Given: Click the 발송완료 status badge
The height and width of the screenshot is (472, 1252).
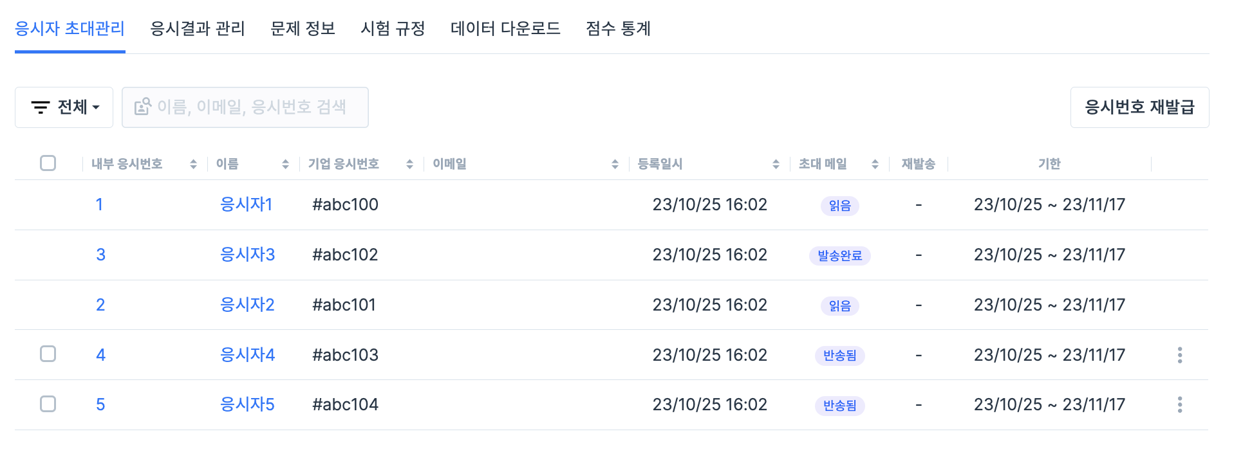Looking at the screenshot, I should point(839,256).
